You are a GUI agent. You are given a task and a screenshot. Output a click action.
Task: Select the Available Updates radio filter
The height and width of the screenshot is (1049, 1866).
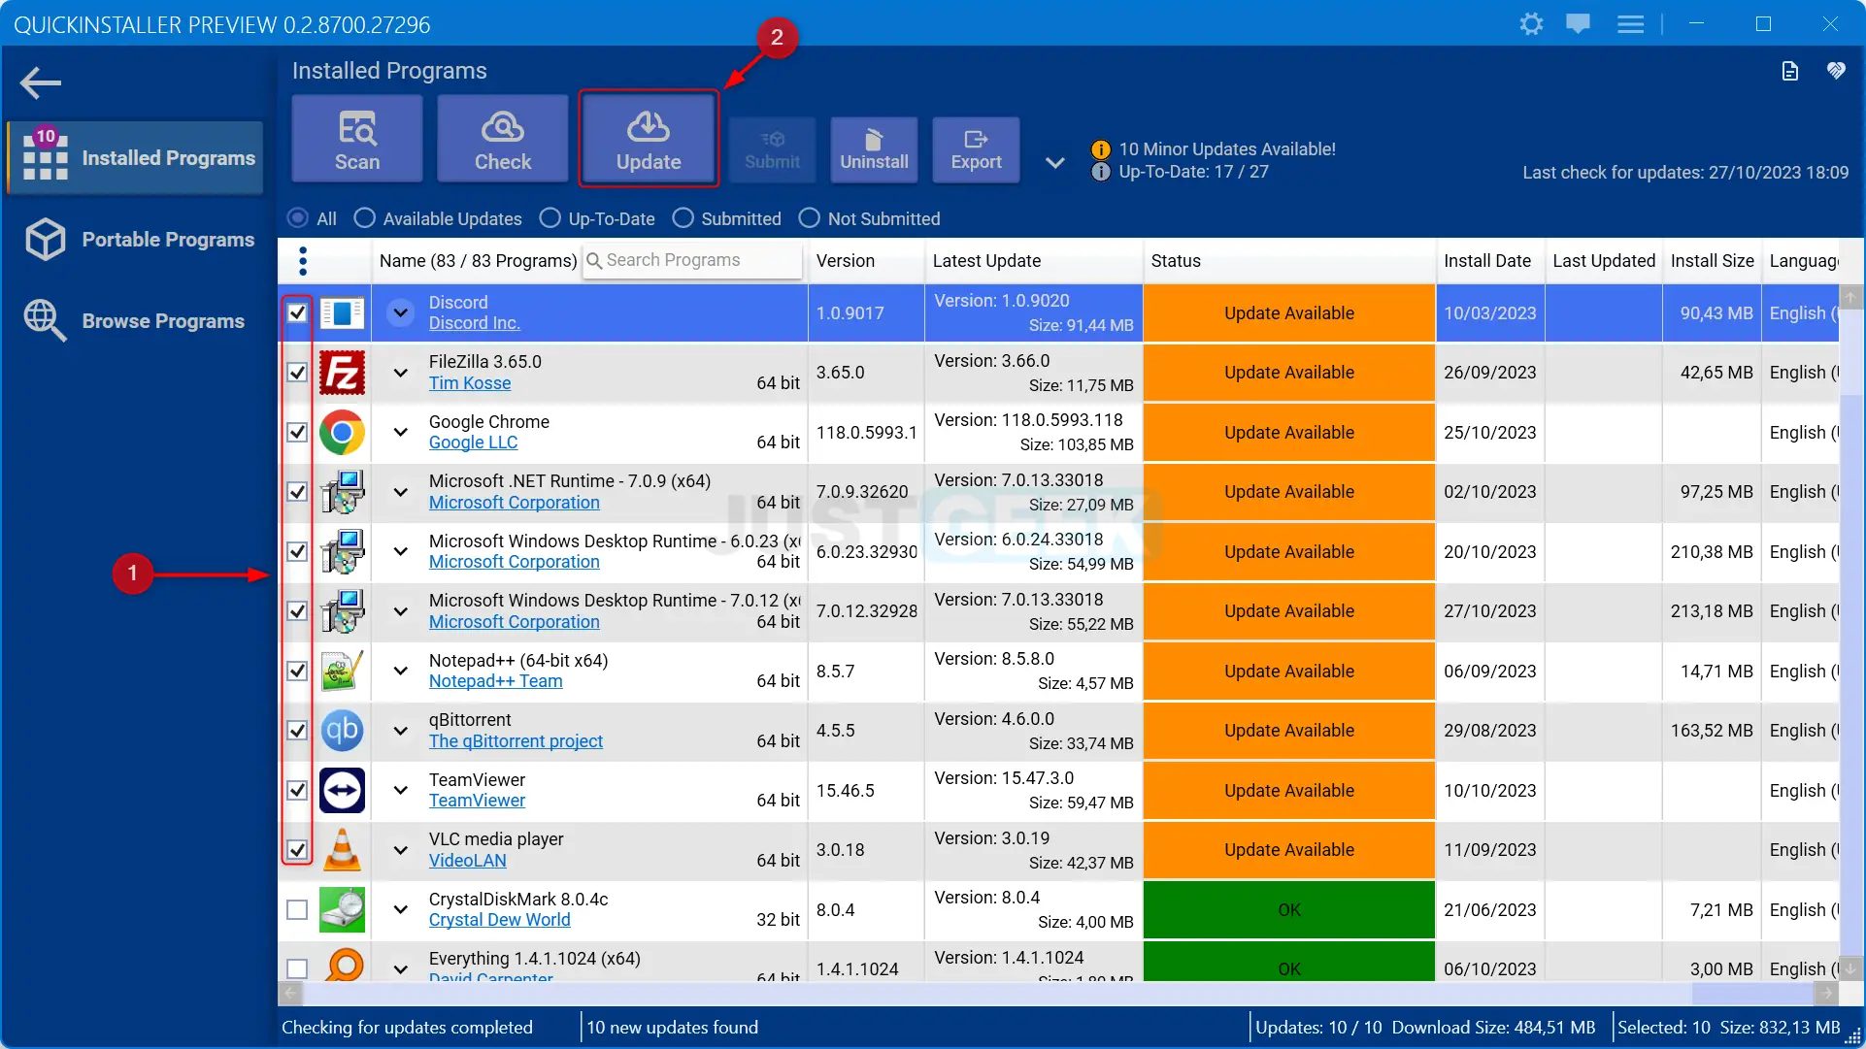point(364,218)
